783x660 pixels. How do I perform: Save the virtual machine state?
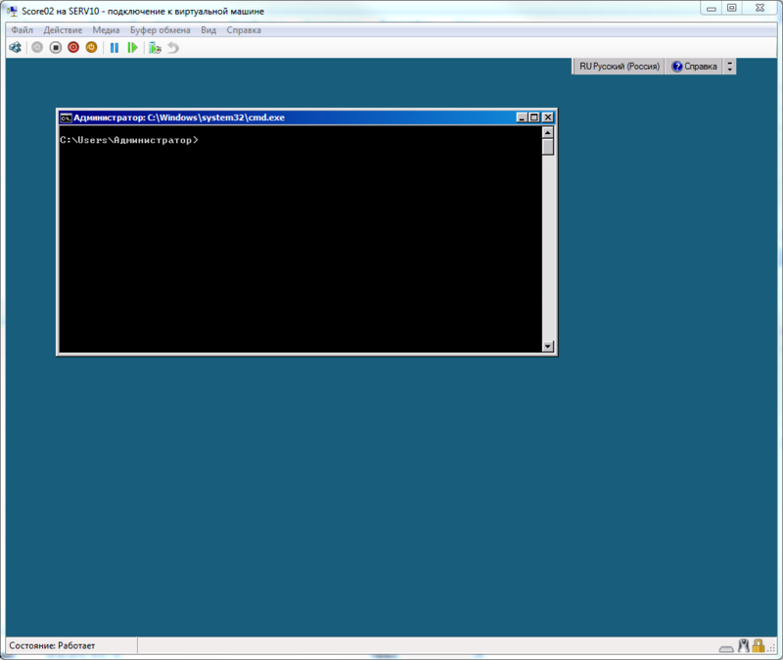tap(91, 47)
